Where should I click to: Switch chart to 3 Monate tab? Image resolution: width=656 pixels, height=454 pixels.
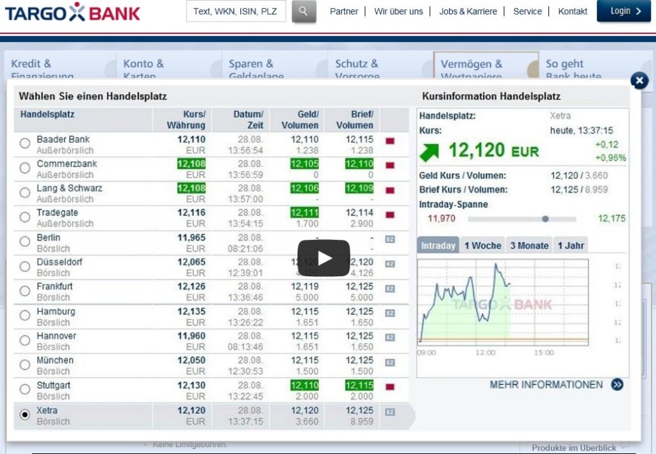[x=529, y=245]
